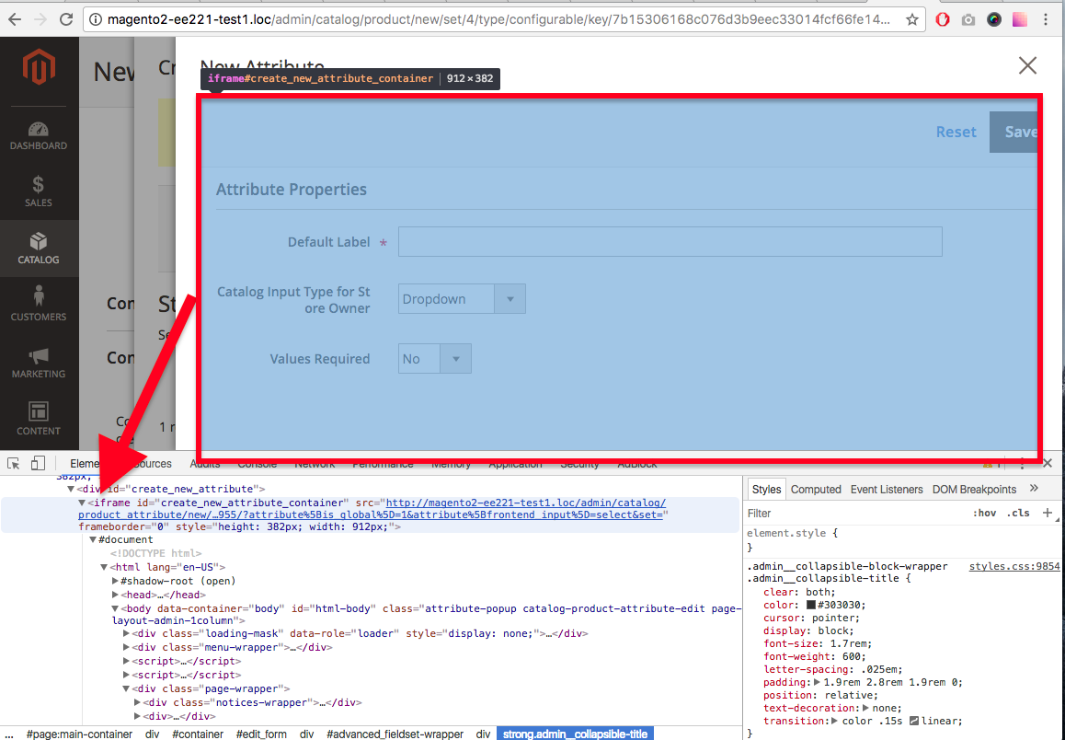
Task: Expand text-decoration shorthand triangle
Action: 865,708
